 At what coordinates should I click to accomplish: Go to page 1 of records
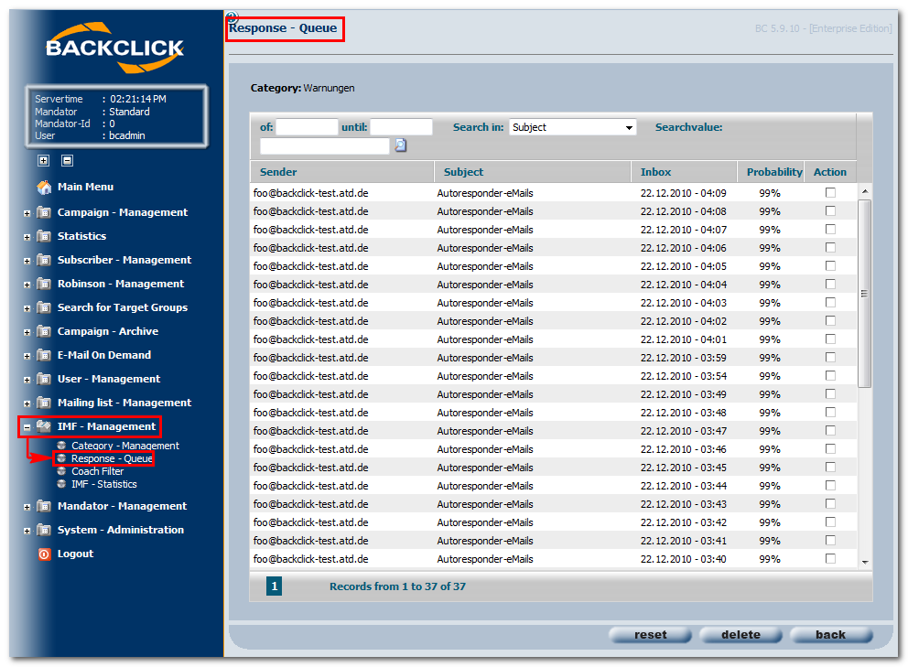coord(274,586)
